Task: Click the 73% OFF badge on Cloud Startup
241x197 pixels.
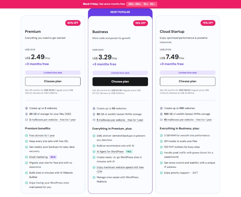Action: pyautogui.click(x=208, y=23)
